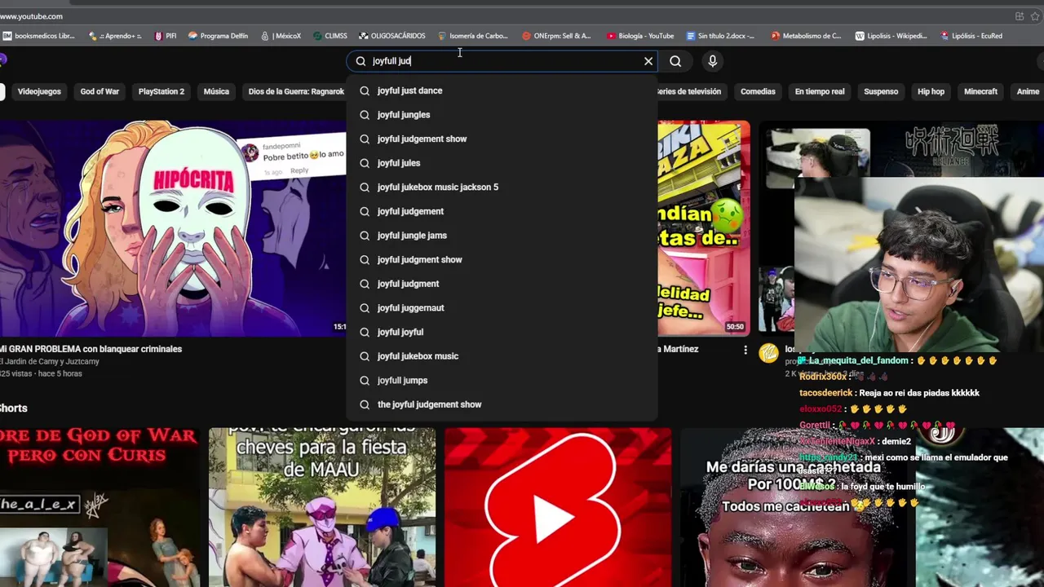Open the MéxicoX bookmark
Image resolution: width=1044 pixels, height=587 pixels.
[x=281, y=36]
